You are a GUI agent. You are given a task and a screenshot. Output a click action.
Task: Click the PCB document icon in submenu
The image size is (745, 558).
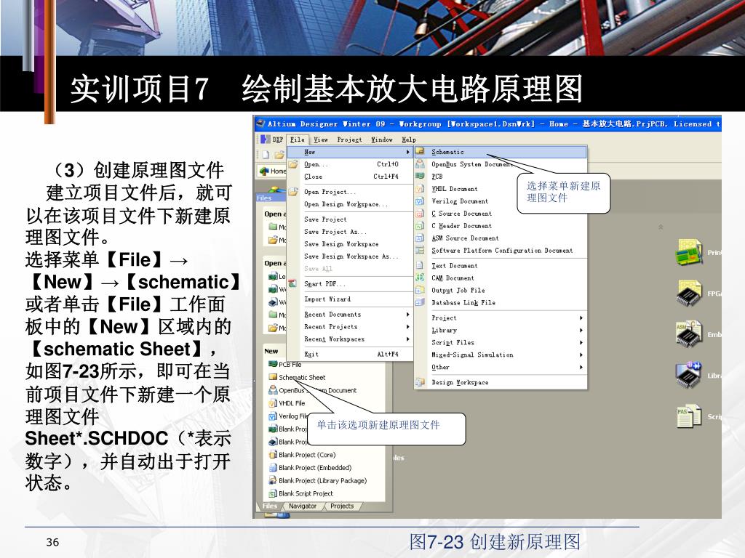[x=420, y=176]
